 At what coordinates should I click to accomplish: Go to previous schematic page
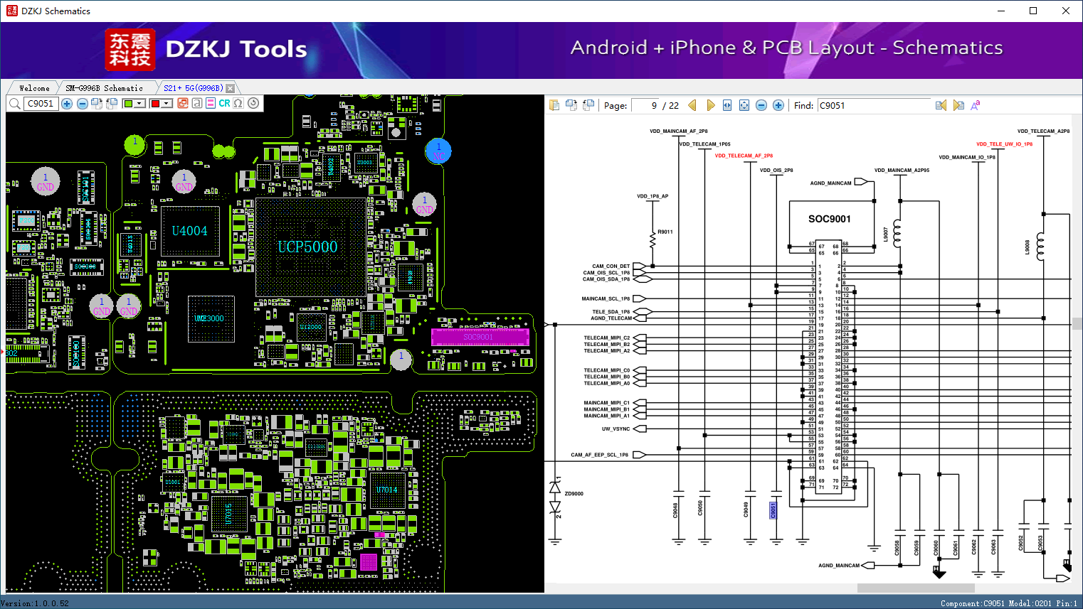[x=692, y=105]
